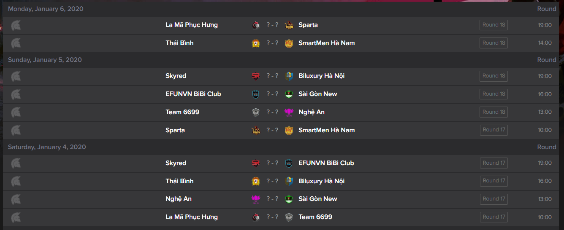This screenshot has width=564, height=230.
Task: Click Sparta logo in the 19:00 Monday match
Action: pyautogui.click(x=289, y=25)
